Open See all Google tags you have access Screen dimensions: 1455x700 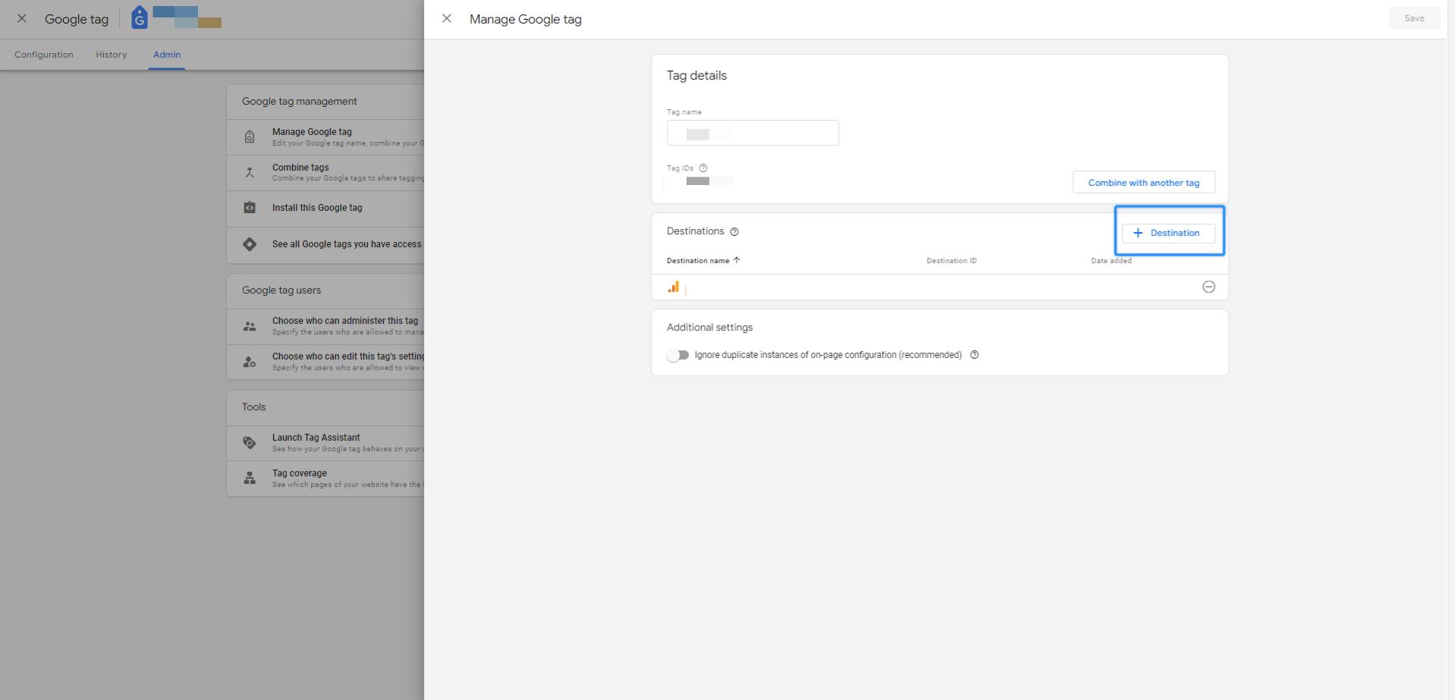click(325, 244)
